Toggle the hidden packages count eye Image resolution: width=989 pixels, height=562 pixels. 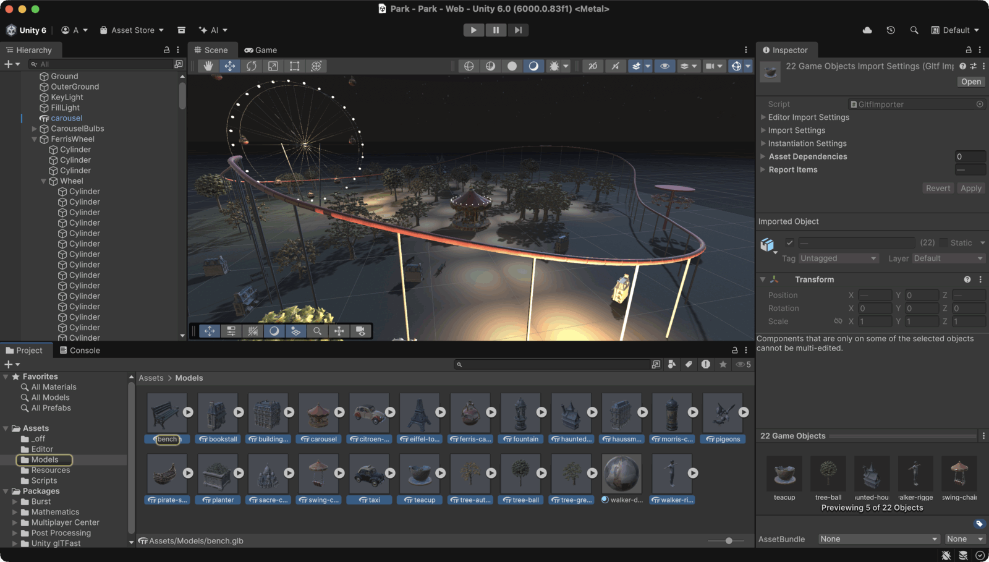click(744, 364)
